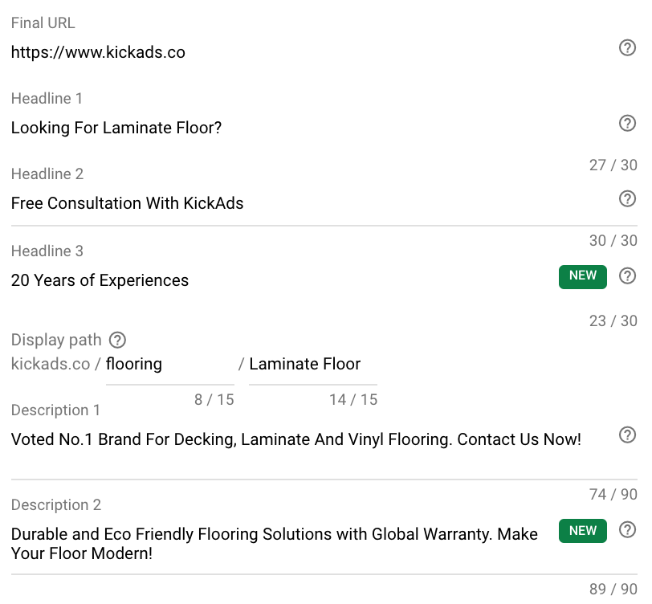Open help icon for Headline 1
Screen dimensions: 652x604
627,123
